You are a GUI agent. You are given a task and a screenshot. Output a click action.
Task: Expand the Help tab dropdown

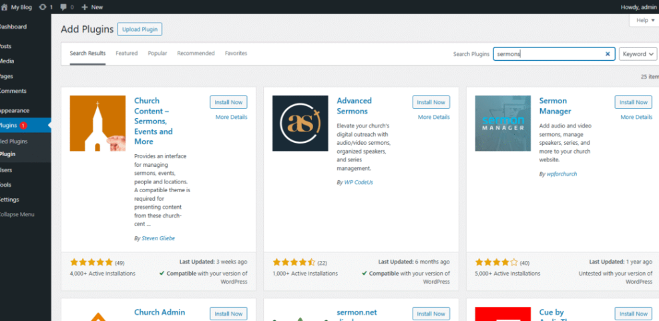click(x=645, y=20)
